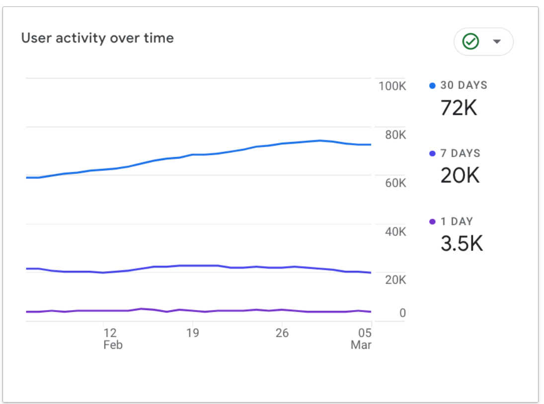
Task: Click the 40K y-axis label
Action: 395,232
